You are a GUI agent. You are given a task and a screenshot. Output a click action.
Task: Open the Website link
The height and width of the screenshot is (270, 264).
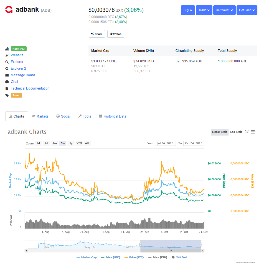17,55
